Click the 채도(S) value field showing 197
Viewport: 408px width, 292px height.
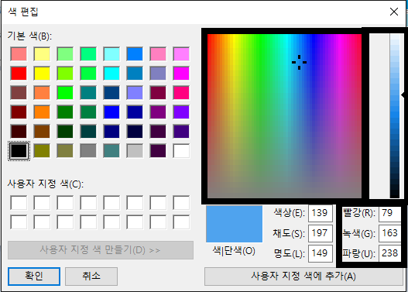coord(321,233)
